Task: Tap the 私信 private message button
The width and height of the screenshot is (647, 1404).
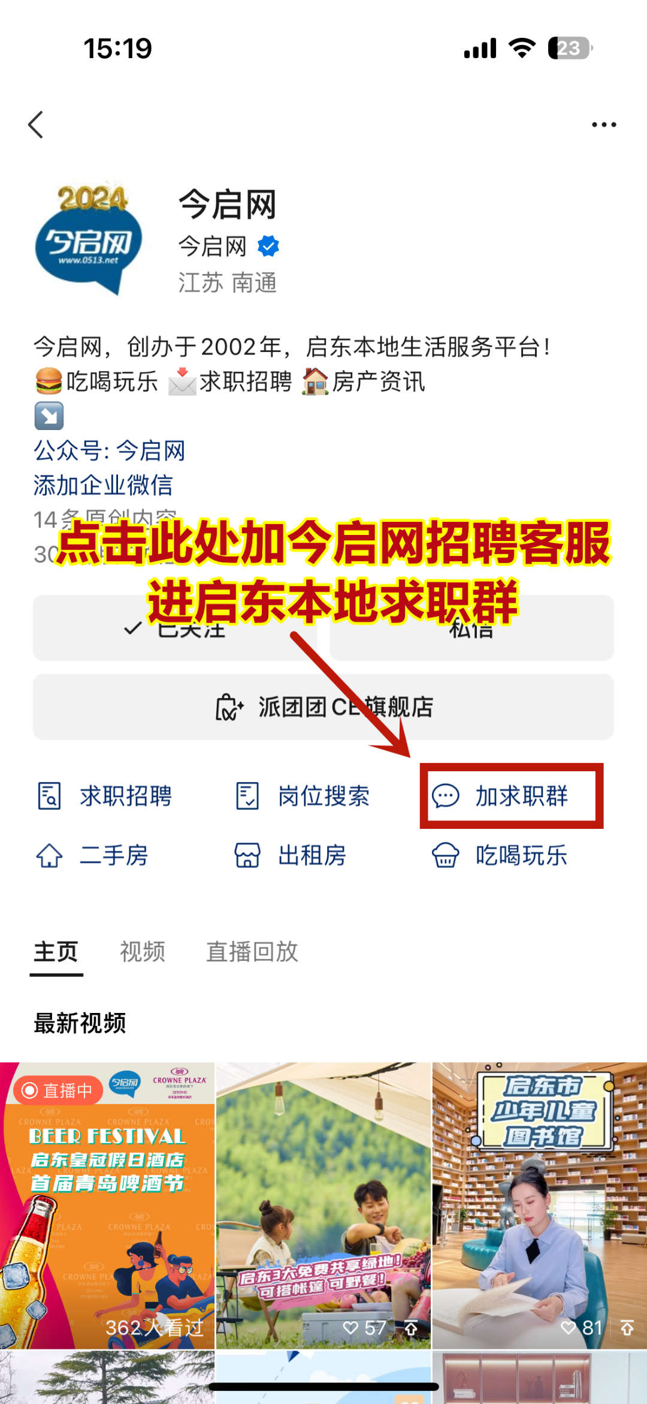Action: [x=472, y=628]
